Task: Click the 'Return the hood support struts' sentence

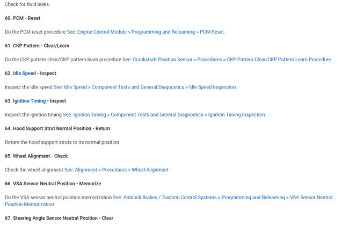Action: (x=62, y=142)
